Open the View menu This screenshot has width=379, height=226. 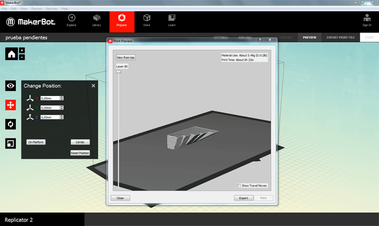tap(24, 8)
